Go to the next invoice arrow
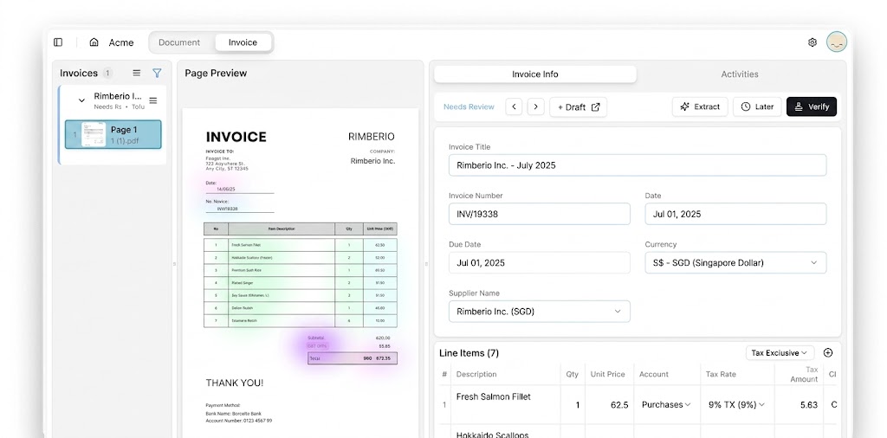 (x=535, y=106)
